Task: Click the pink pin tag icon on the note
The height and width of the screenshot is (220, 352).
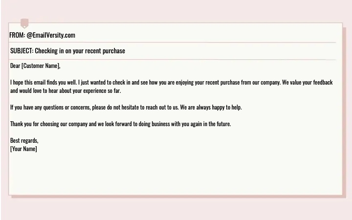Action: pyautogui.click(x=24, y=23)
